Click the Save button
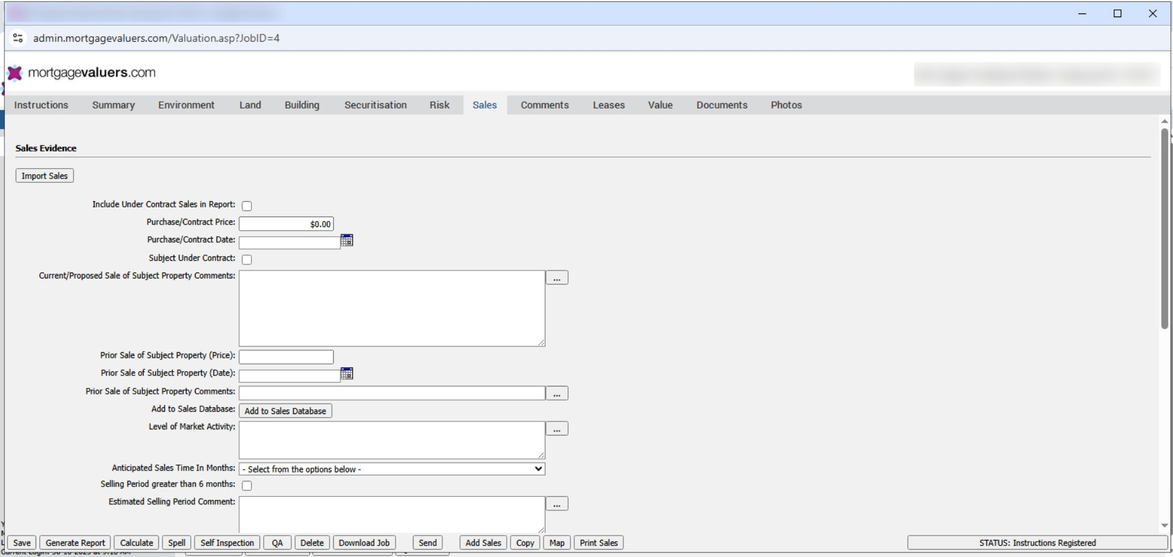 point(22,543)
